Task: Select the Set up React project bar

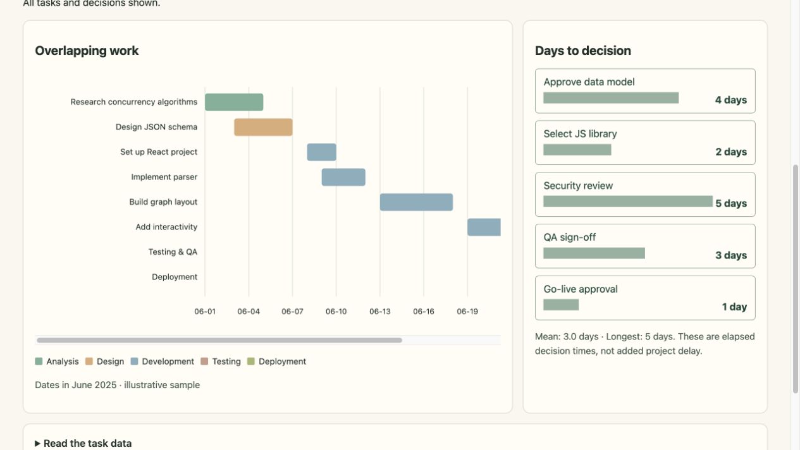Action: [322, 152]
